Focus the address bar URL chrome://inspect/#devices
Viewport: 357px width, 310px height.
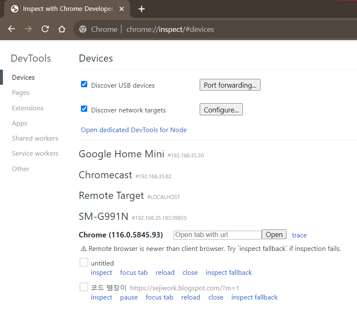[x=170, y=29]
